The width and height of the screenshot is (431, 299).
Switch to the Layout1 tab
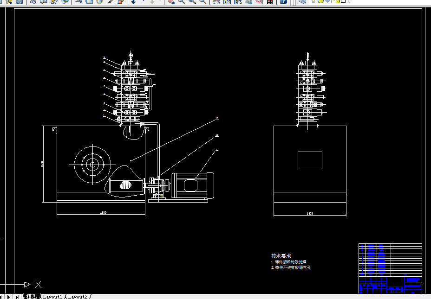tap(52, 297)
